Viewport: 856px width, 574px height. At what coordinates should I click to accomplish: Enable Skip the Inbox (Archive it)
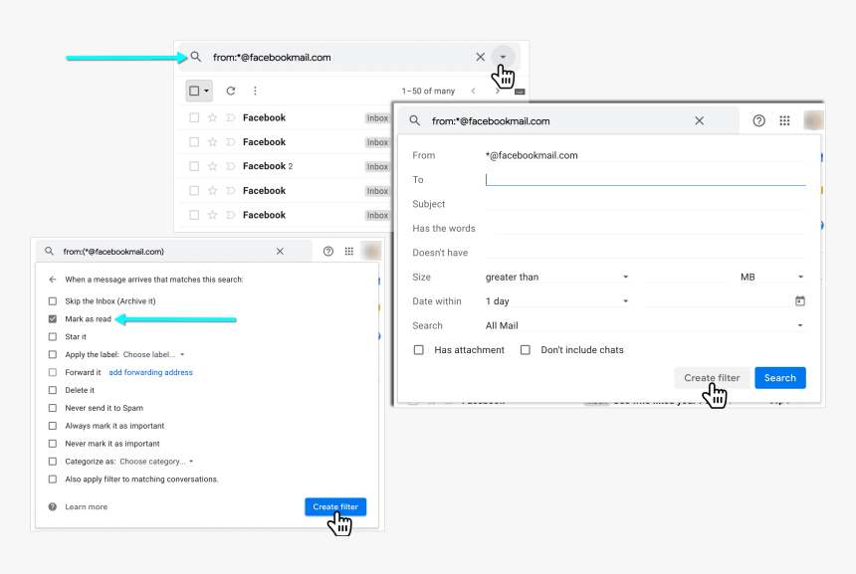53,301
